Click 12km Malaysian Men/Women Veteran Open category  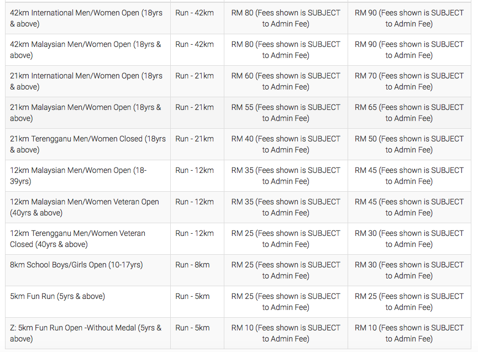[x=88, y=207]
